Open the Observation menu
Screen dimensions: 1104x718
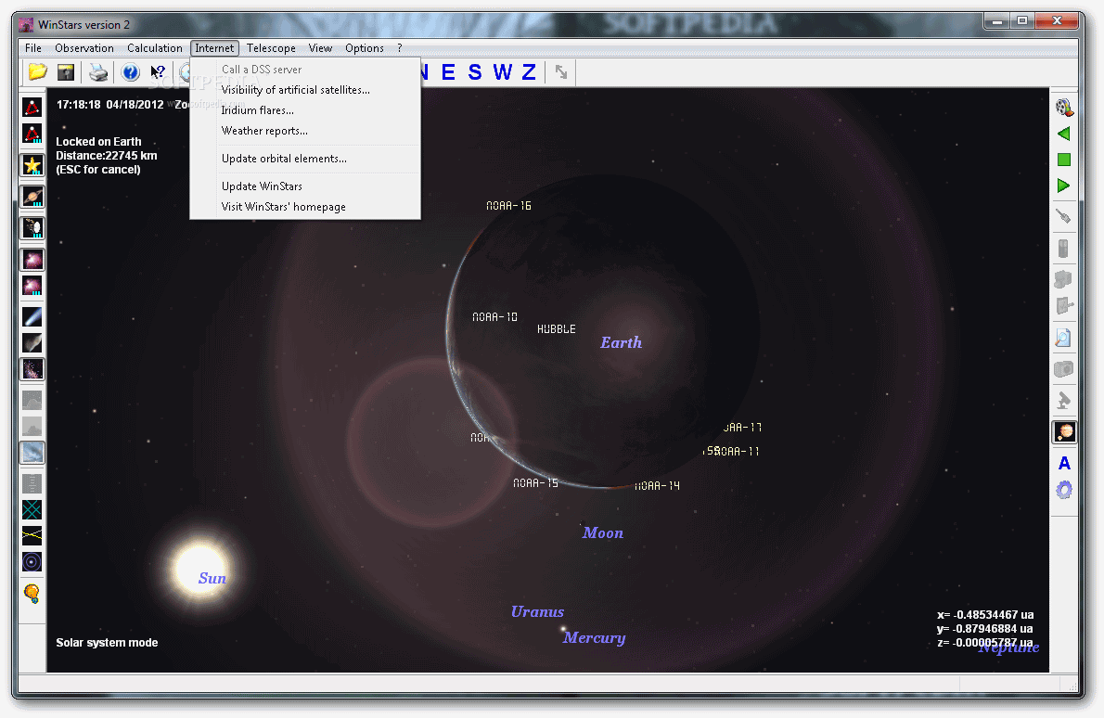coord(84,48)
